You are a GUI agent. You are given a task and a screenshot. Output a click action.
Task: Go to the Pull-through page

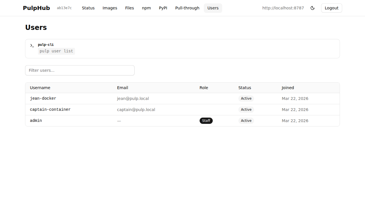pos(187,8)
